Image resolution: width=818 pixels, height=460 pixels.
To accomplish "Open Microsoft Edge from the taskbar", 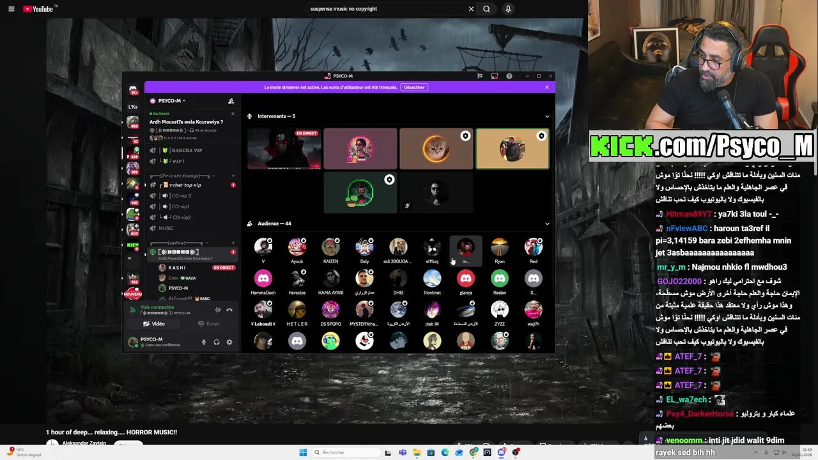I will pyautogui.click(x=445, y=452).
